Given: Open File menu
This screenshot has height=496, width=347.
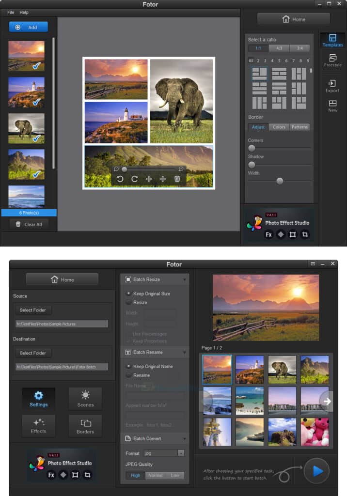Looking at the screenshot, I should (x=11, y=12).
